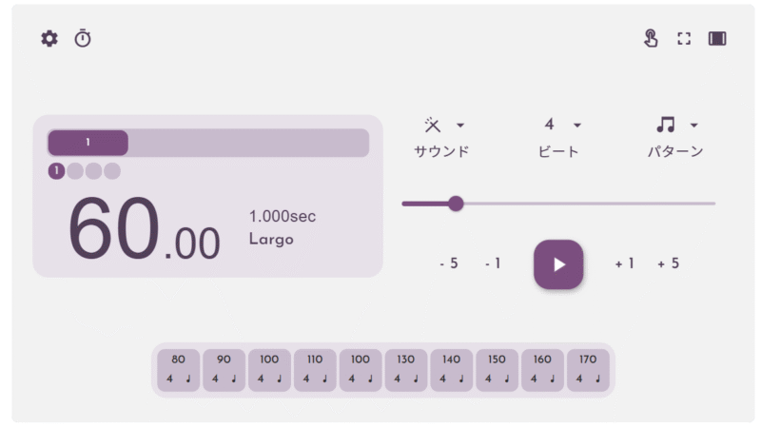This screenshot has width=761, height=428.
Task: Increase tempo with the + 1 button
Action: (x=625, y=263)
